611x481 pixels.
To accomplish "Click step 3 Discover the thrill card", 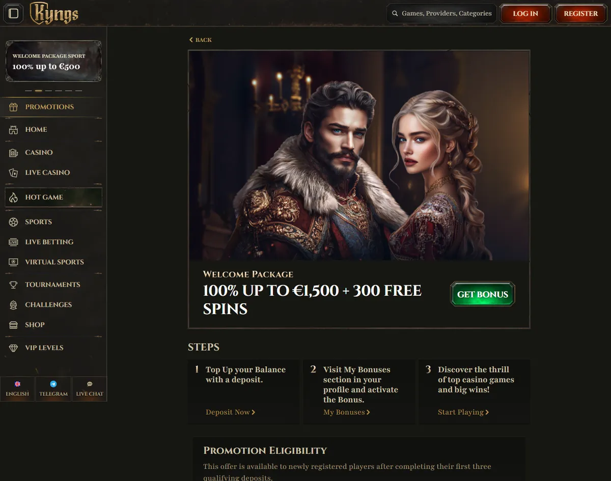I will tap(474, 392).
